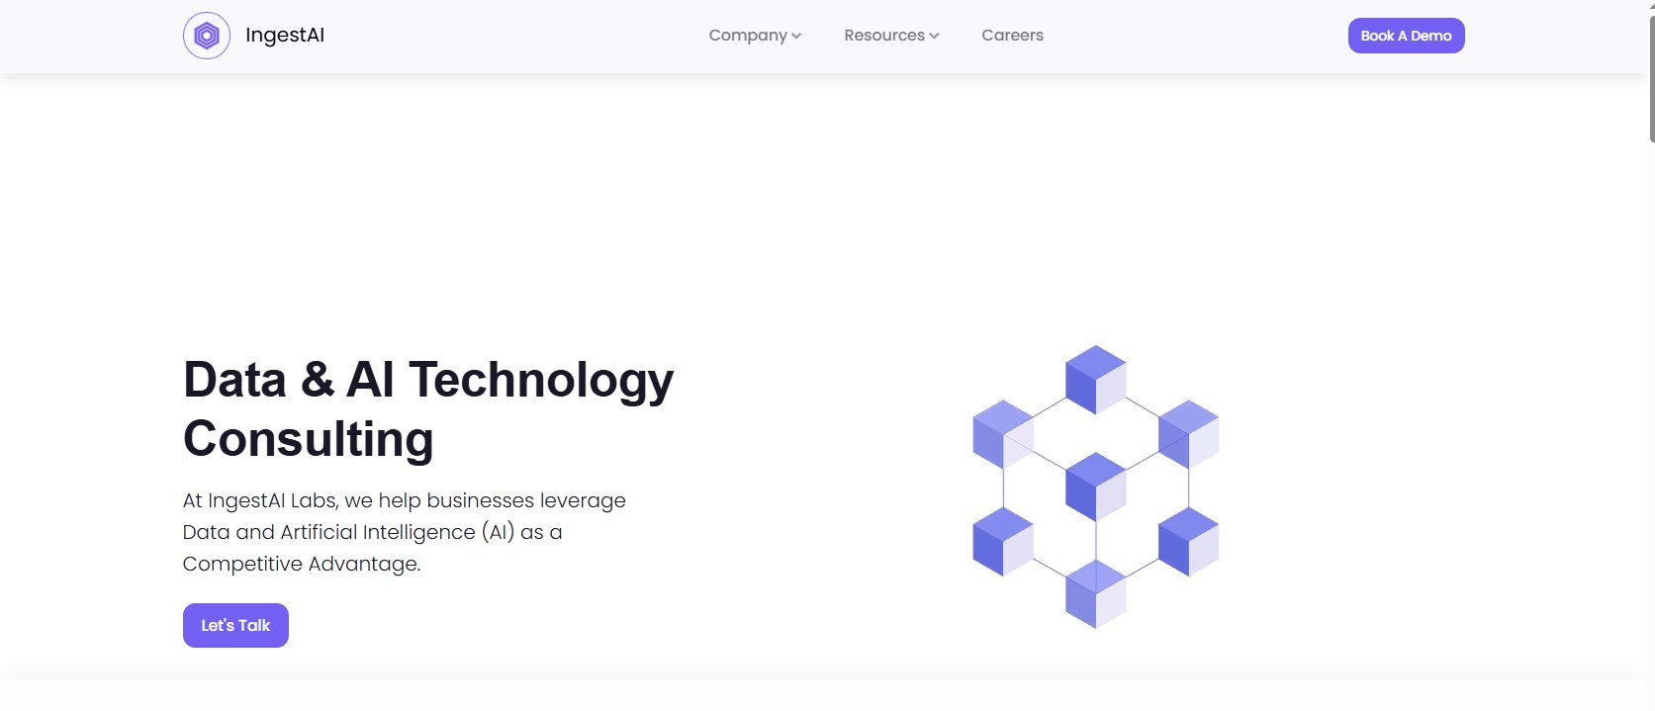1655x711 pixels.
Task: Click the IngestAI hexagon logo icon
Action: point(206,36)
